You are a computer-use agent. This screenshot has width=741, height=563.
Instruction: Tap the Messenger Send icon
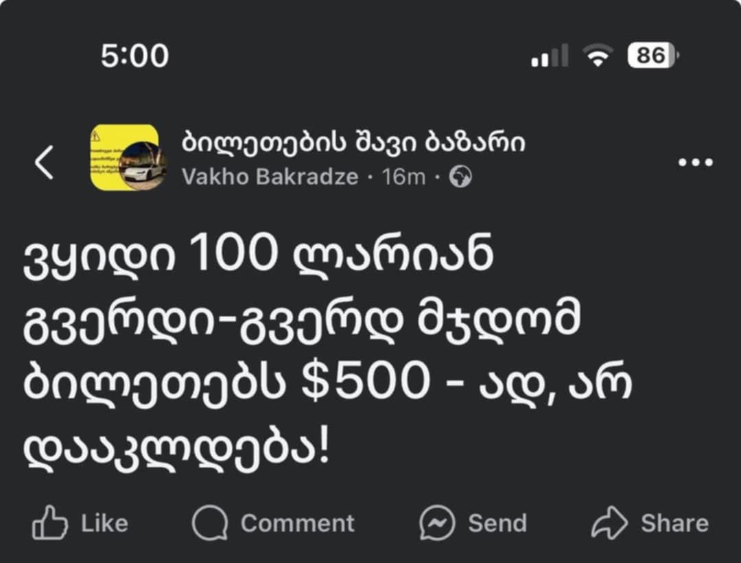pos(437,522)
